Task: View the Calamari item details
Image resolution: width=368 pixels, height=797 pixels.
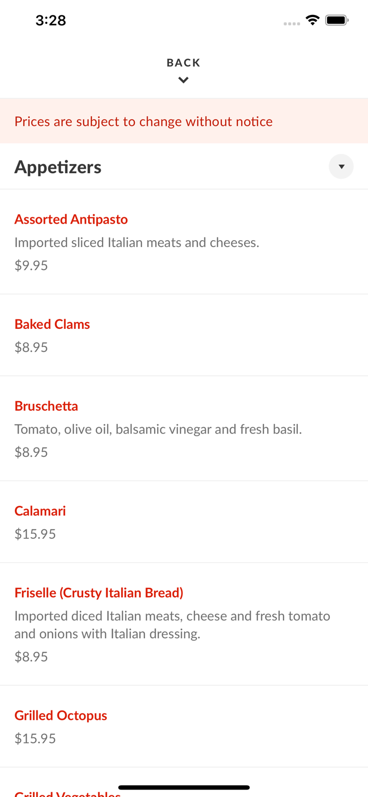Action: tap(40, 511)
